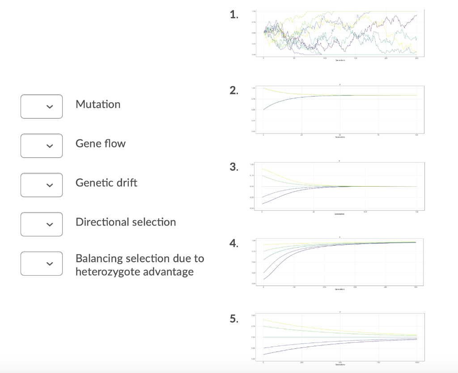Select the chevron beside Balancing selection
458x373 pixels.
[x=49, y=264]
